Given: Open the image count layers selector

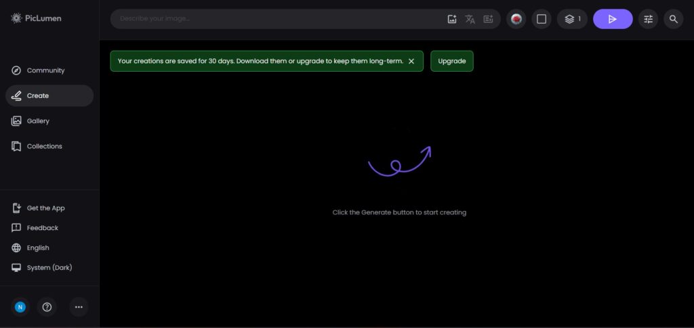Looking at the screenshot, I should 573,19.
